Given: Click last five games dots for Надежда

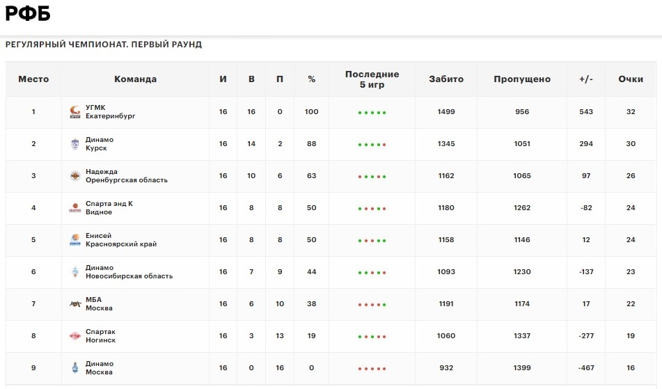Looking at the screenshot, I should (372, 177).
